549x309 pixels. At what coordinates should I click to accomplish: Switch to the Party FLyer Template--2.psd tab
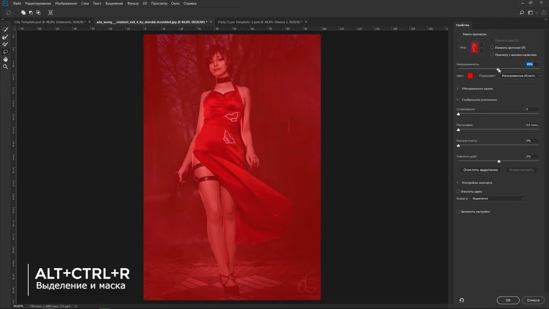(x=260, y=22)
